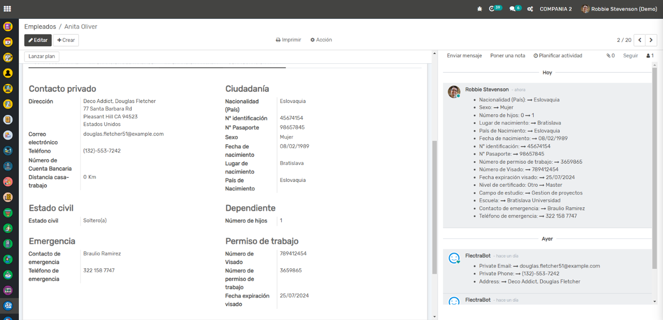Click Robbie Stevenson's avatar in chatter message
Image resolution: width=663 pixels, height=320 pixels.
(x=454, y=92)
